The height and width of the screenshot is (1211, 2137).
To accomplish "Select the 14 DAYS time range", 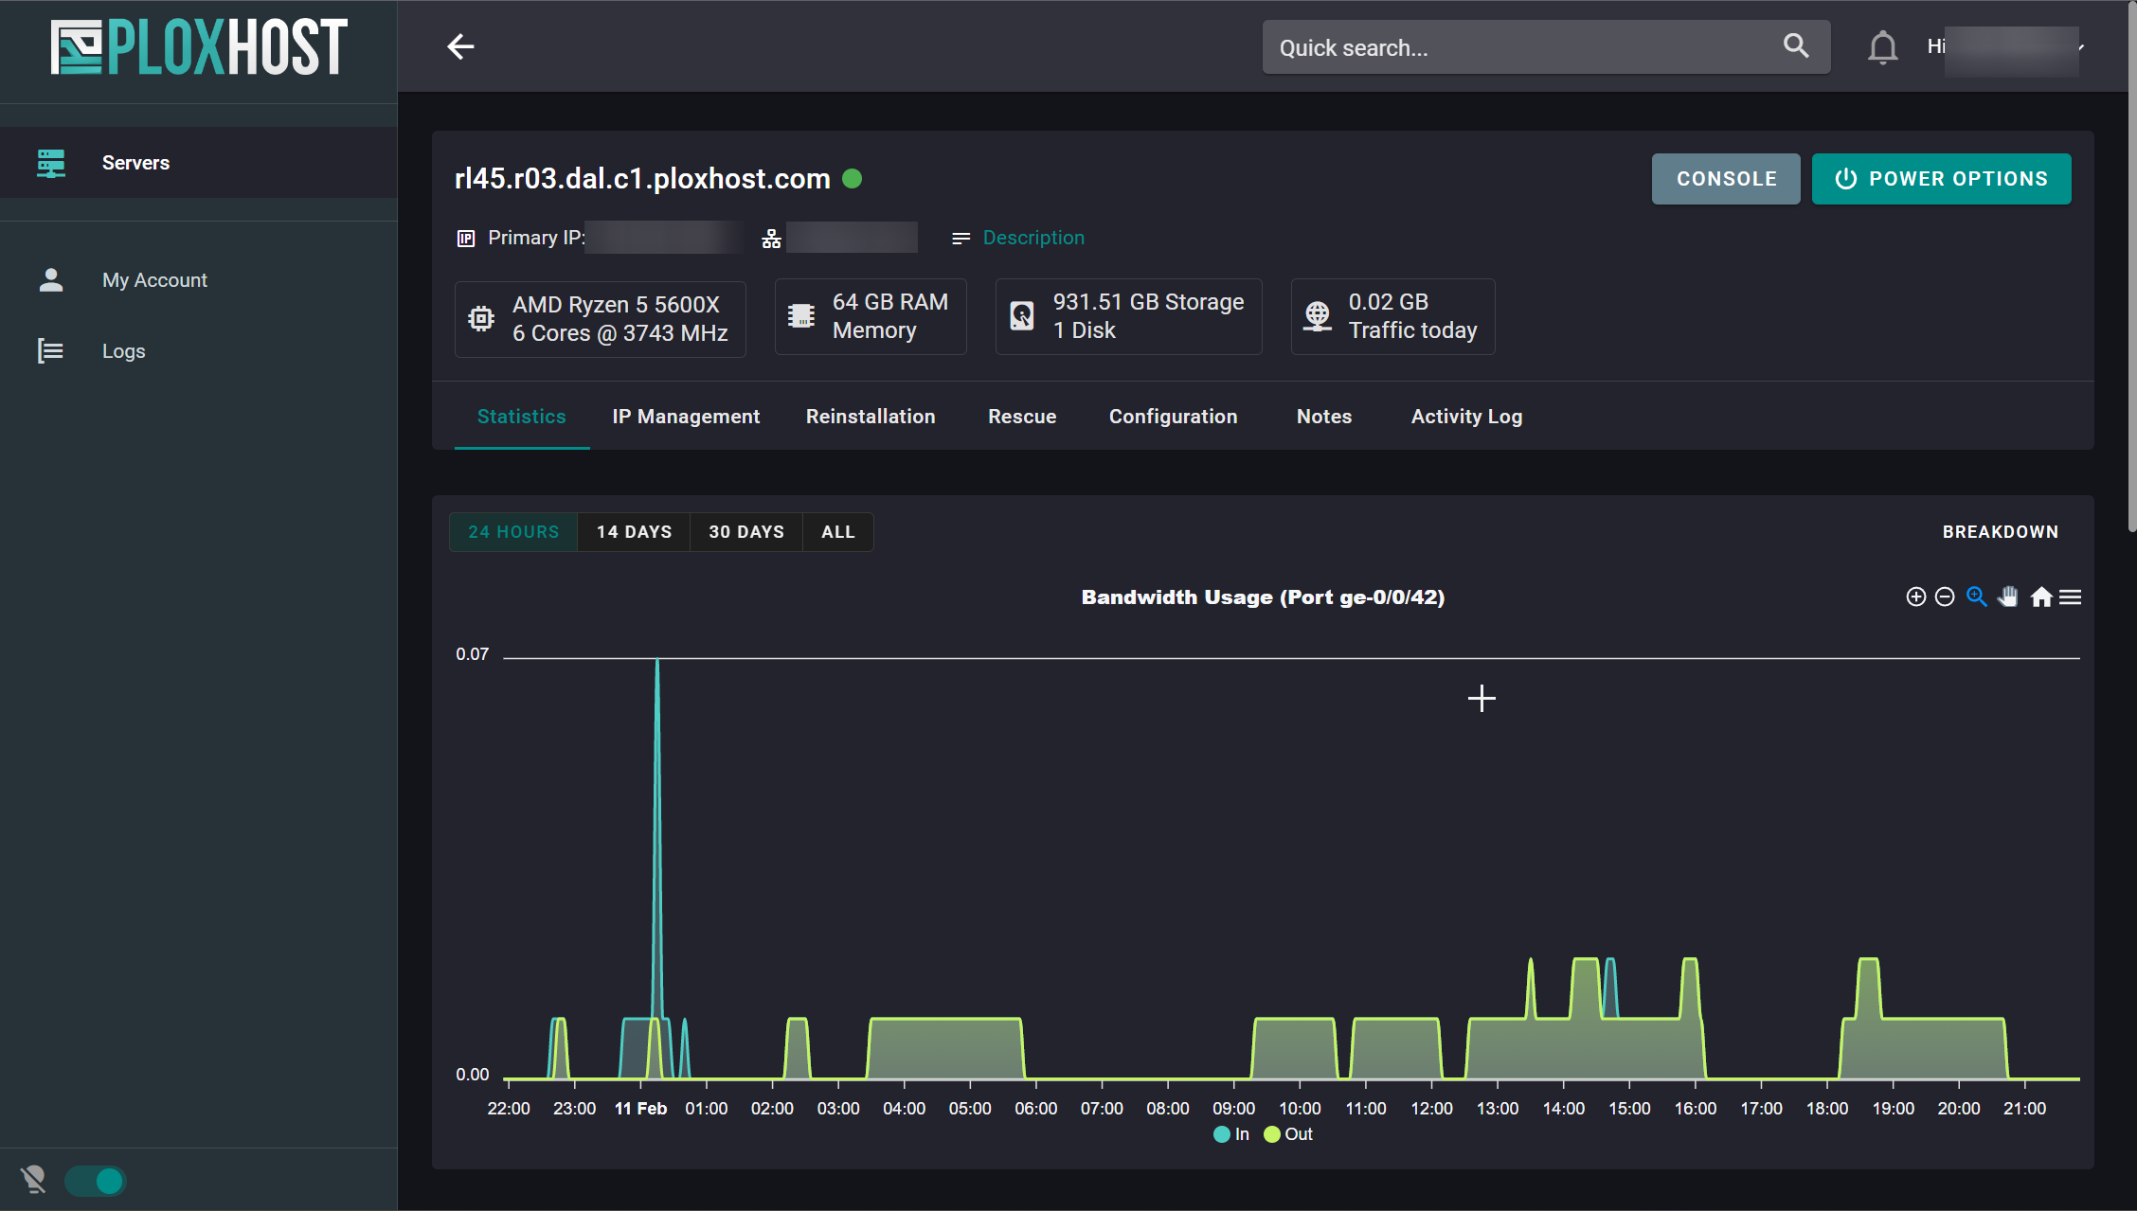I will tap(634, 531).
